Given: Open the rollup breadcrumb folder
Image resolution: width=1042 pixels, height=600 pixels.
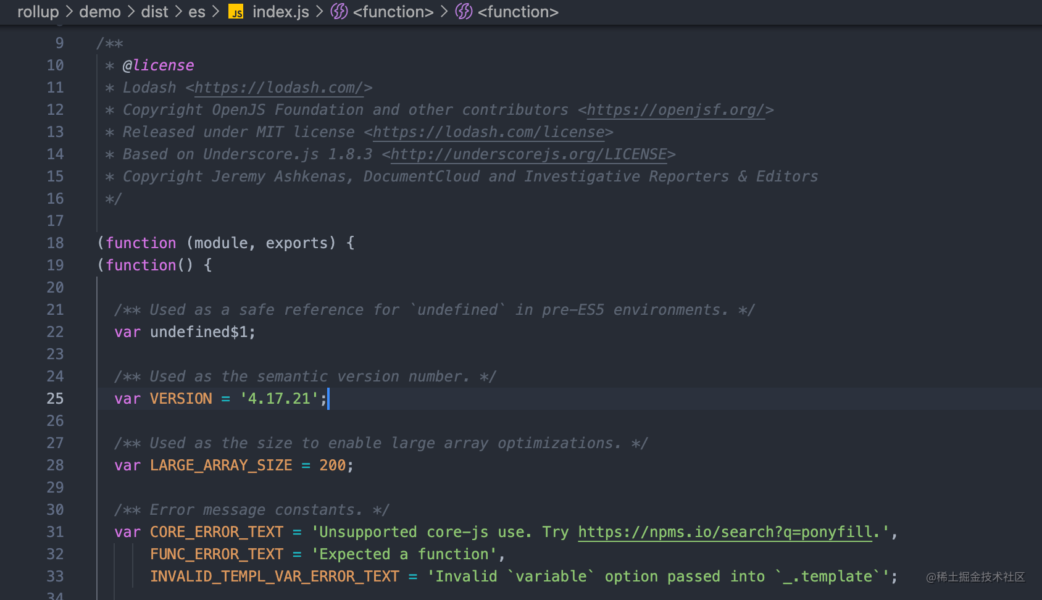Looking at the screenshot, I should point(38,12).
